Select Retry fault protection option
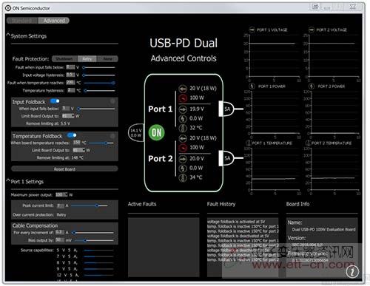The height and width of the screenshot is (286, 370). point(87,59)
